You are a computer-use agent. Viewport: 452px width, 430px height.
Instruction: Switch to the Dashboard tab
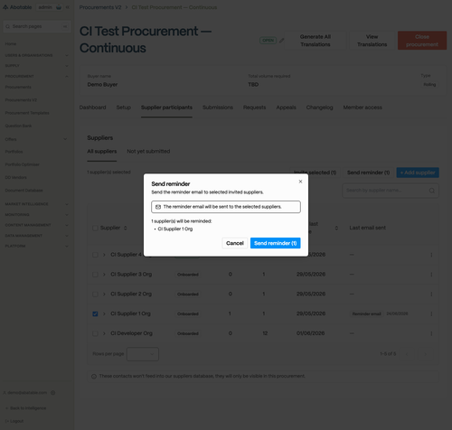coord(92,107)
